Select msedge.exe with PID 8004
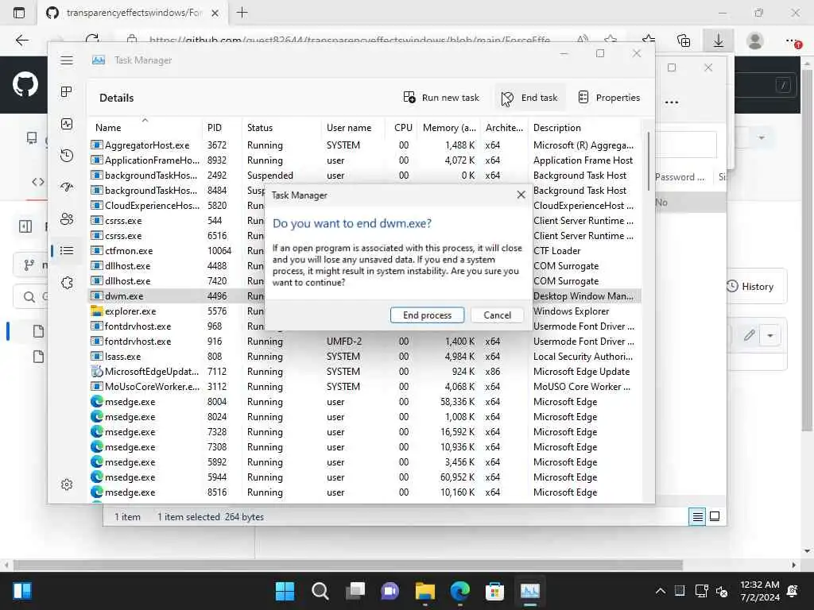The image size is (814, 610). [365, 401]
